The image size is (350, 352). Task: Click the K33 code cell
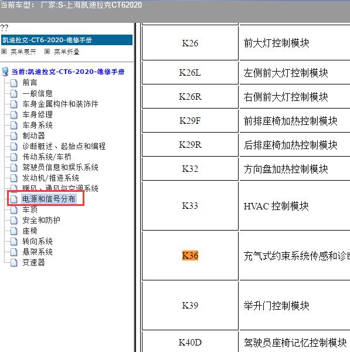click(190, 206)
